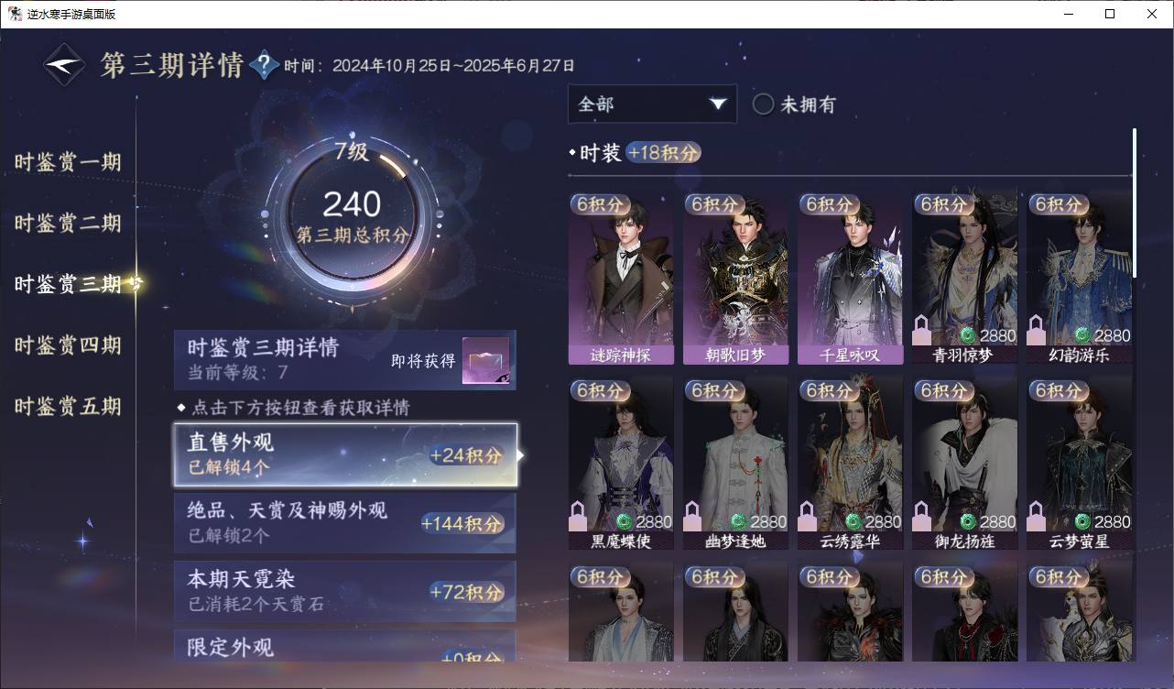Select 时鉴赏五期 tab

[x=68, y=407]
